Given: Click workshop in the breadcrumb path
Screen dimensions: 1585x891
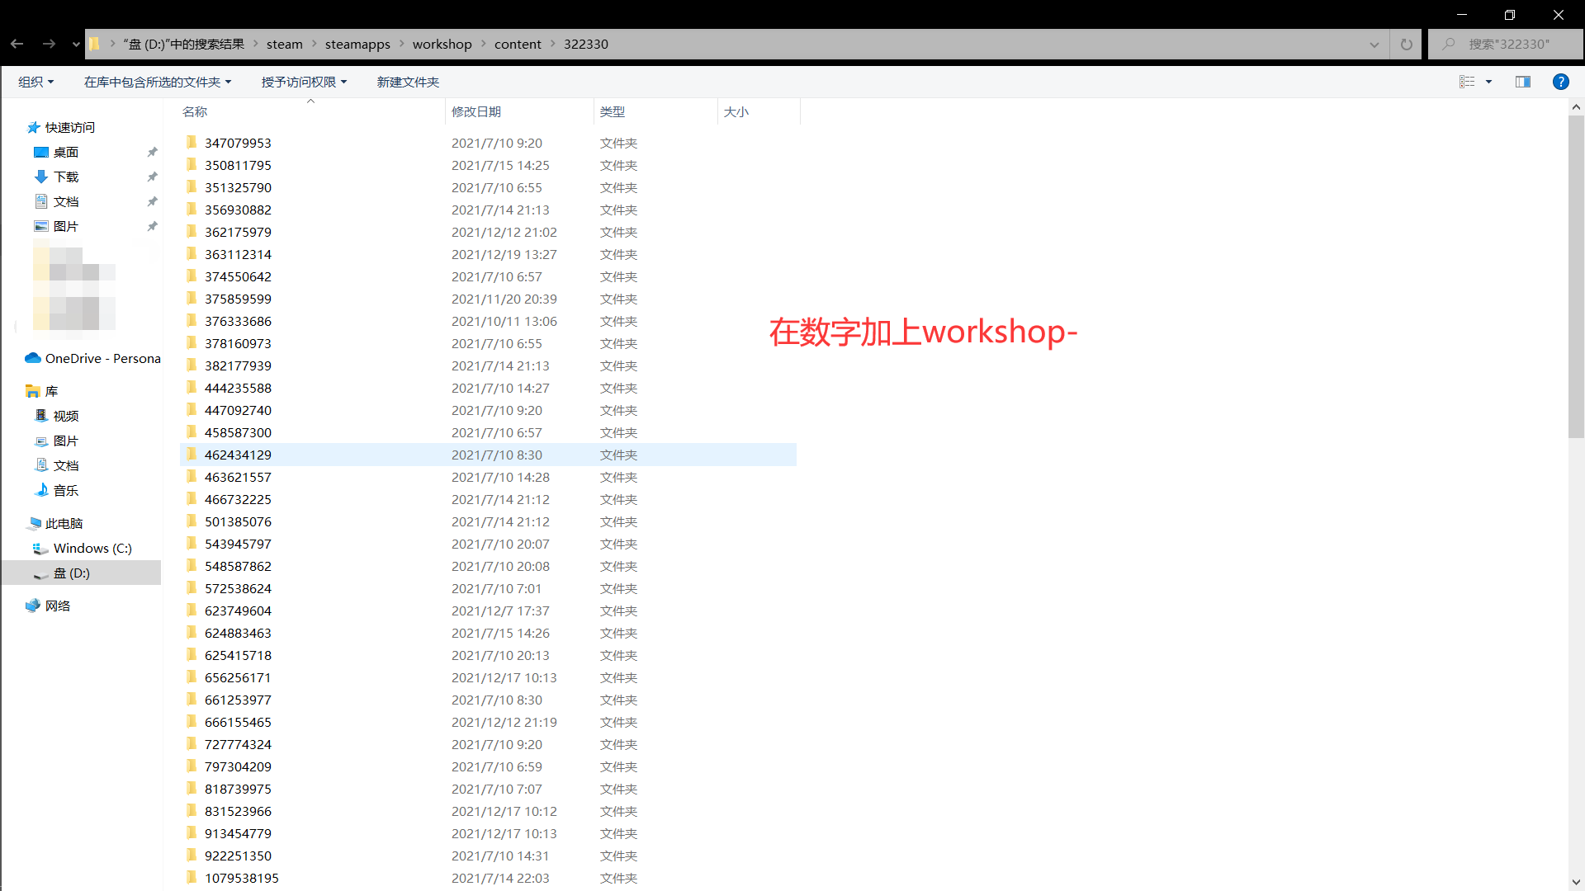Looking at the screenshot, I should [442, 45].
